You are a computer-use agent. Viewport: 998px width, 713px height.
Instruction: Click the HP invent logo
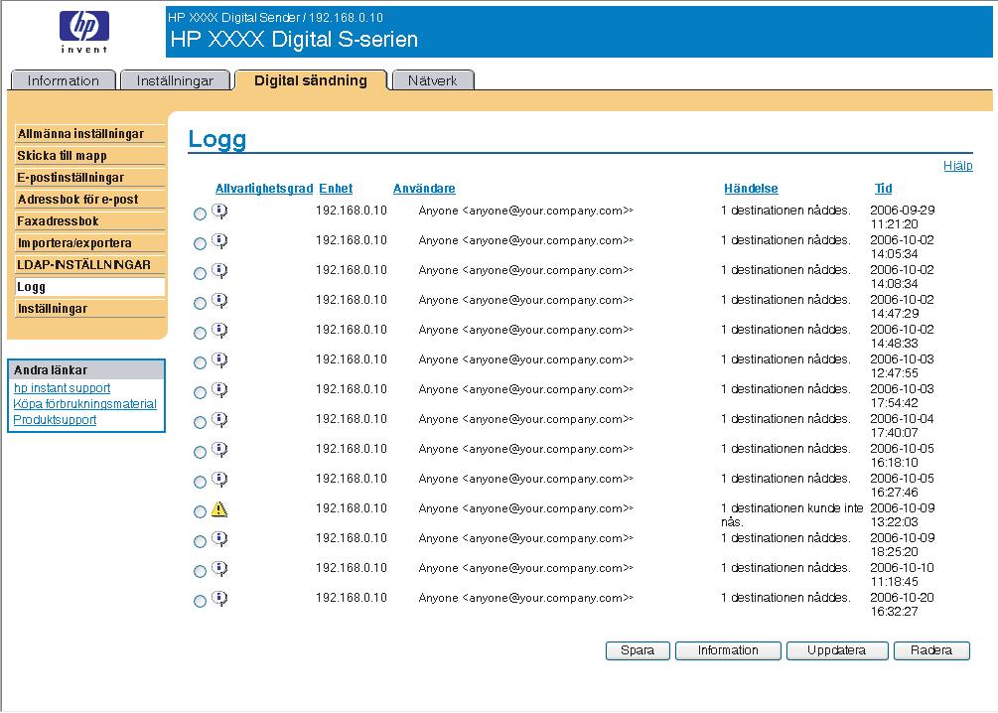(84, 32)
